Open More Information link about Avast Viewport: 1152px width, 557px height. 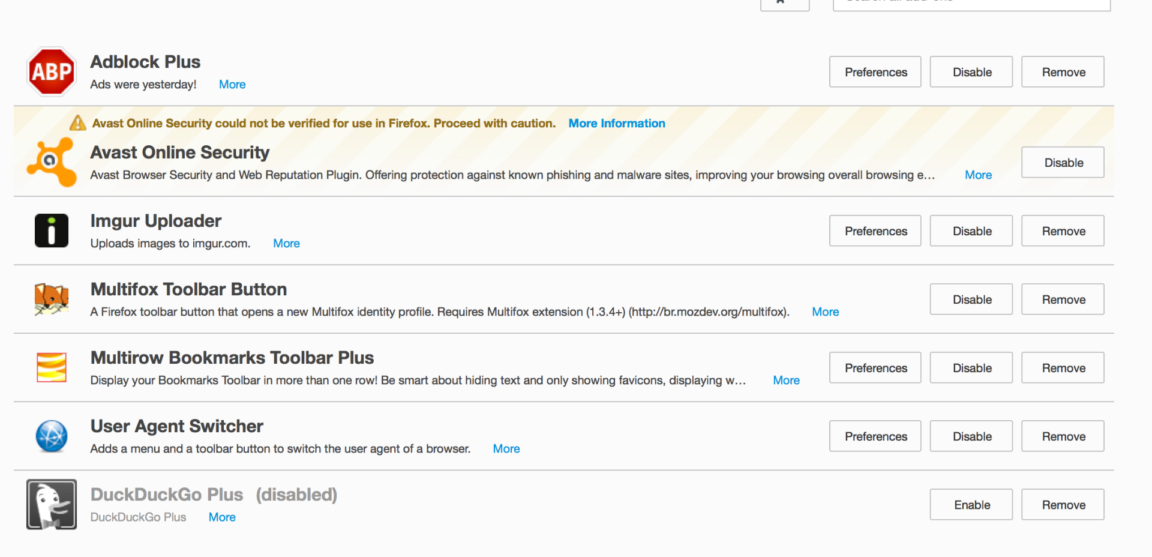[x=616, y=124]
